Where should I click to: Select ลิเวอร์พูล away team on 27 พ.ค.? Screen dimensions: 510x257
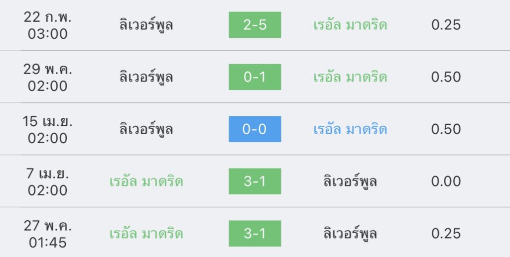(350, 233)
